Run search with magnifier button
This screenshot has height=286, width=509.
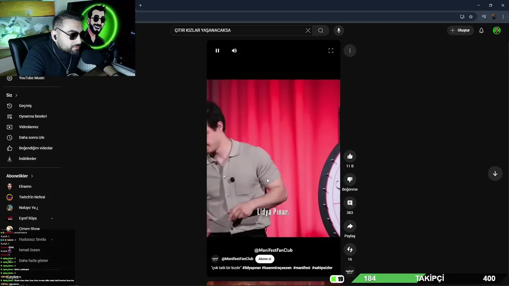point(321,30)
